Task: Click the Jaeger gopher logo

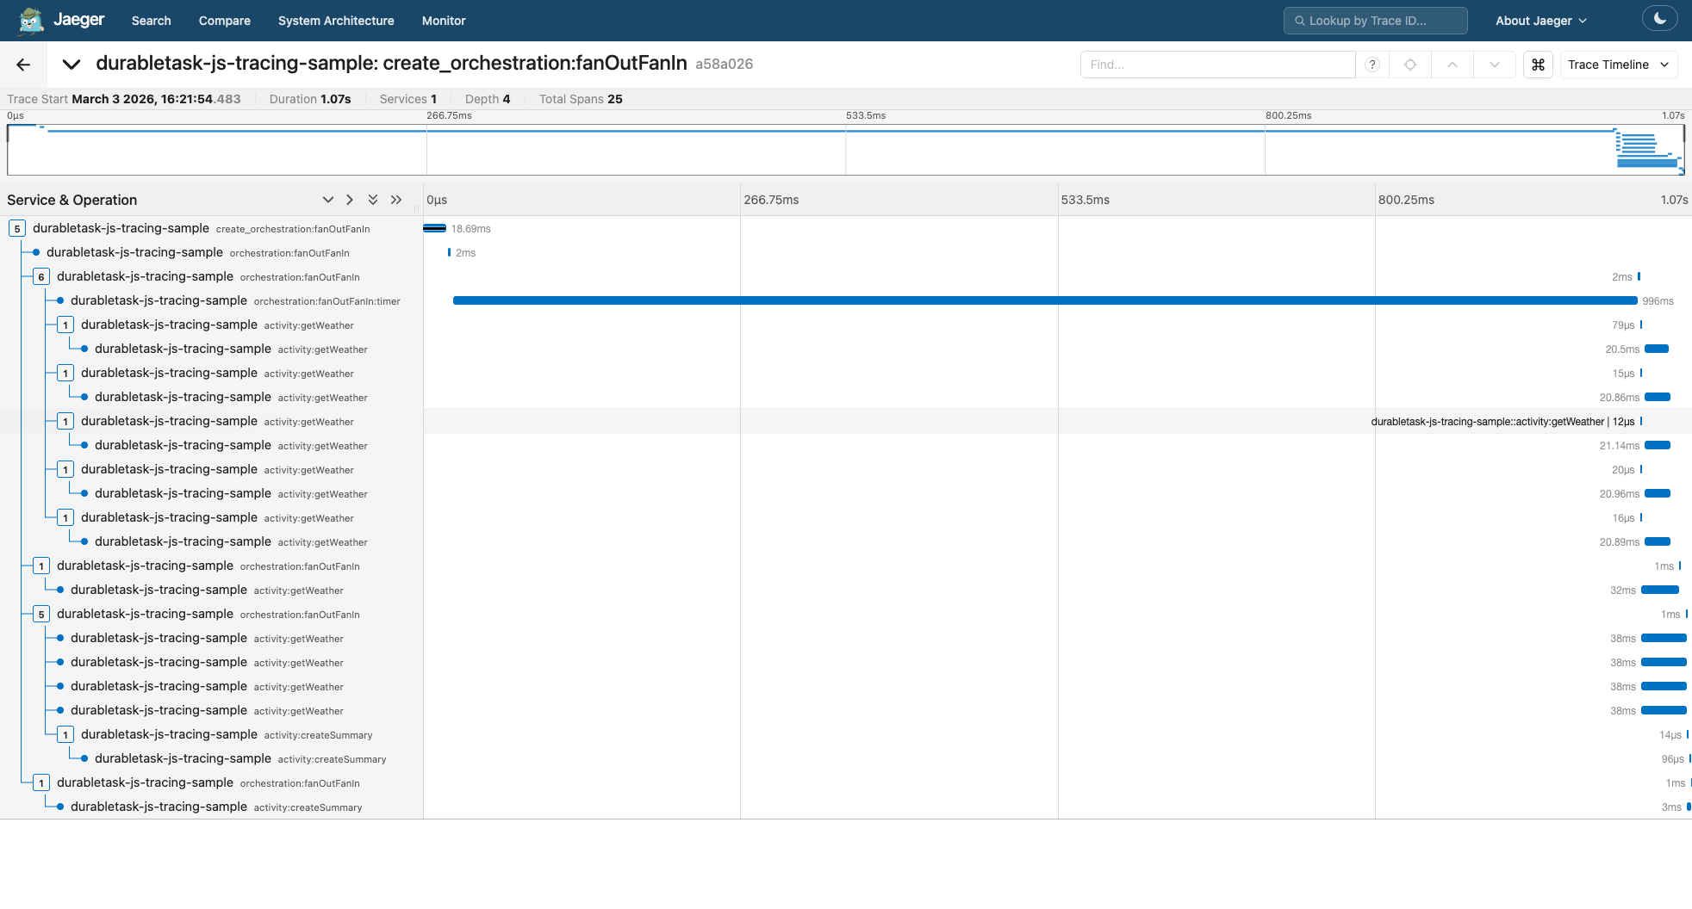Action: coord(31,20)
